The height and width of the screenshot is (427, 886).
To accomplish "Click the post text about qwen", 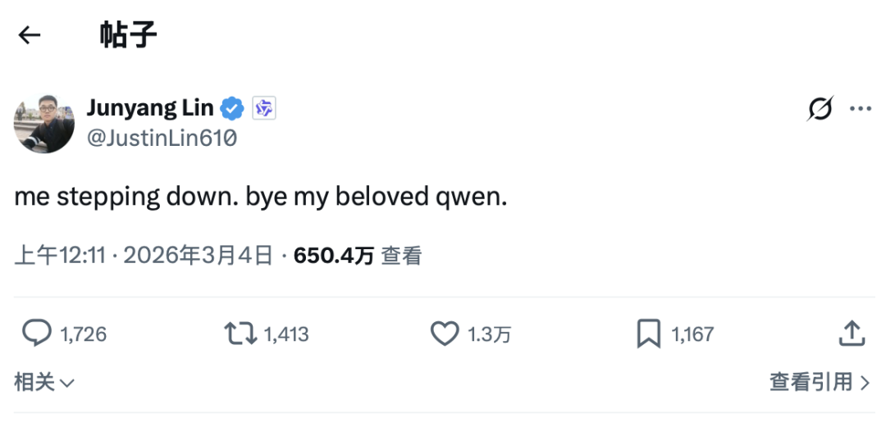I will pyautogui.click(x=261, y=198).
